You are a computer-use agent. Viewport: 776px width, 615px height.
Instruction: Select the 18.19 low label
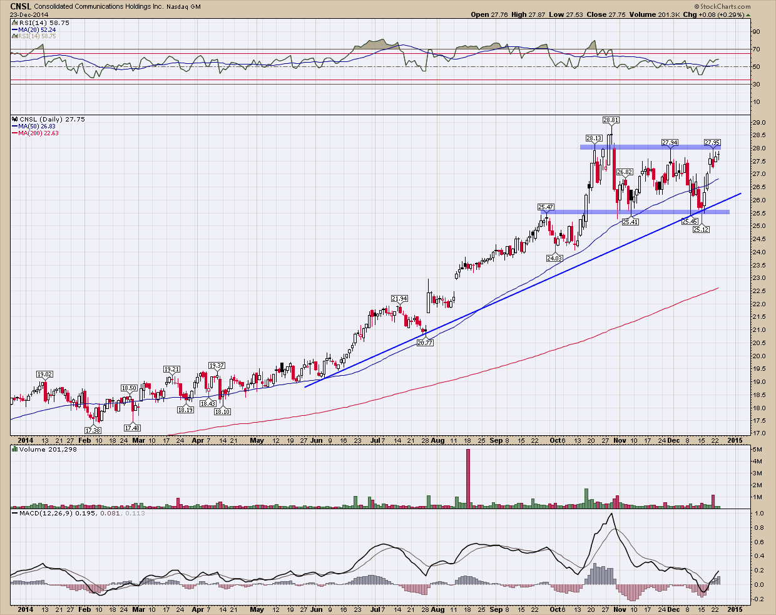185,410
